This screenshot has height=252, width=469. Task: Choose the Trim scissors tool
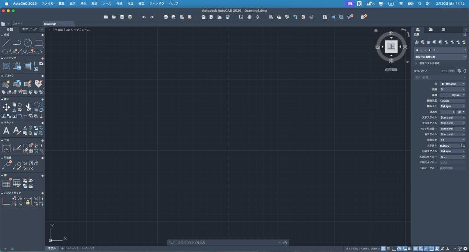tap(28, 107)
